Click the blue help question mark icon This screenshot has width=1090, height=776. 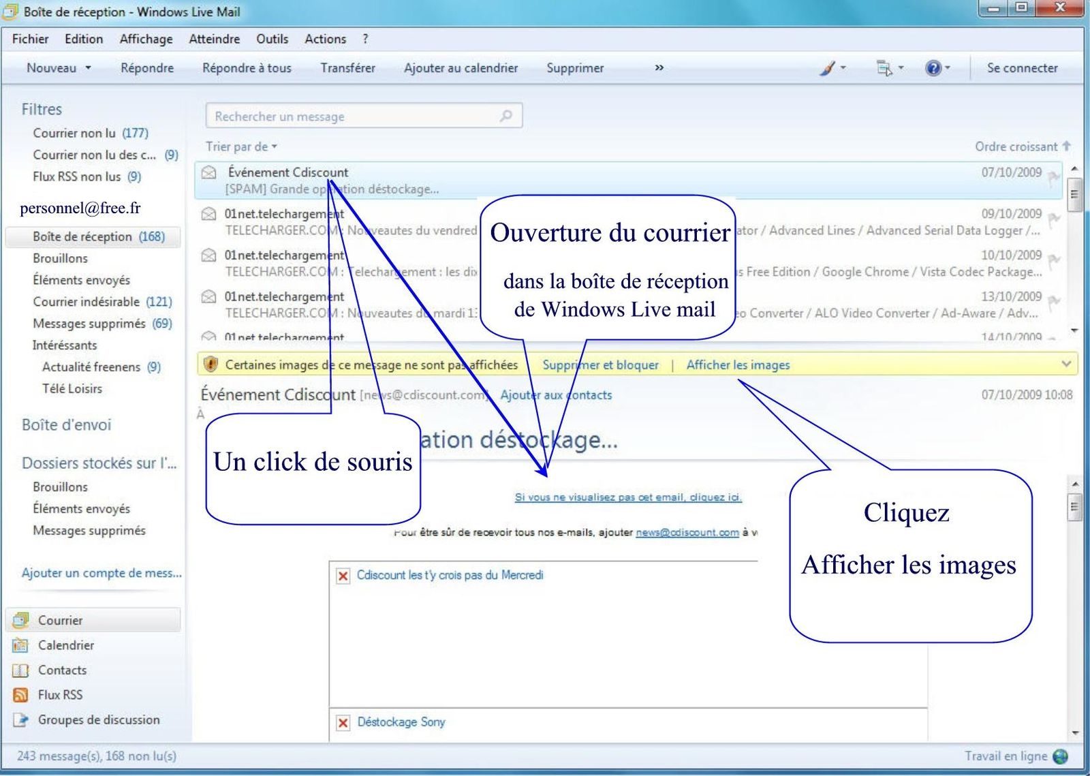click(933, 68)
